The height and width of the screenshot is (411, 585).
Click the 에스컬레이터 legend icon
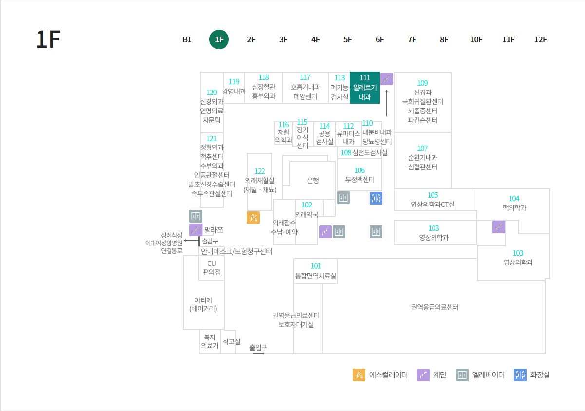359,375
